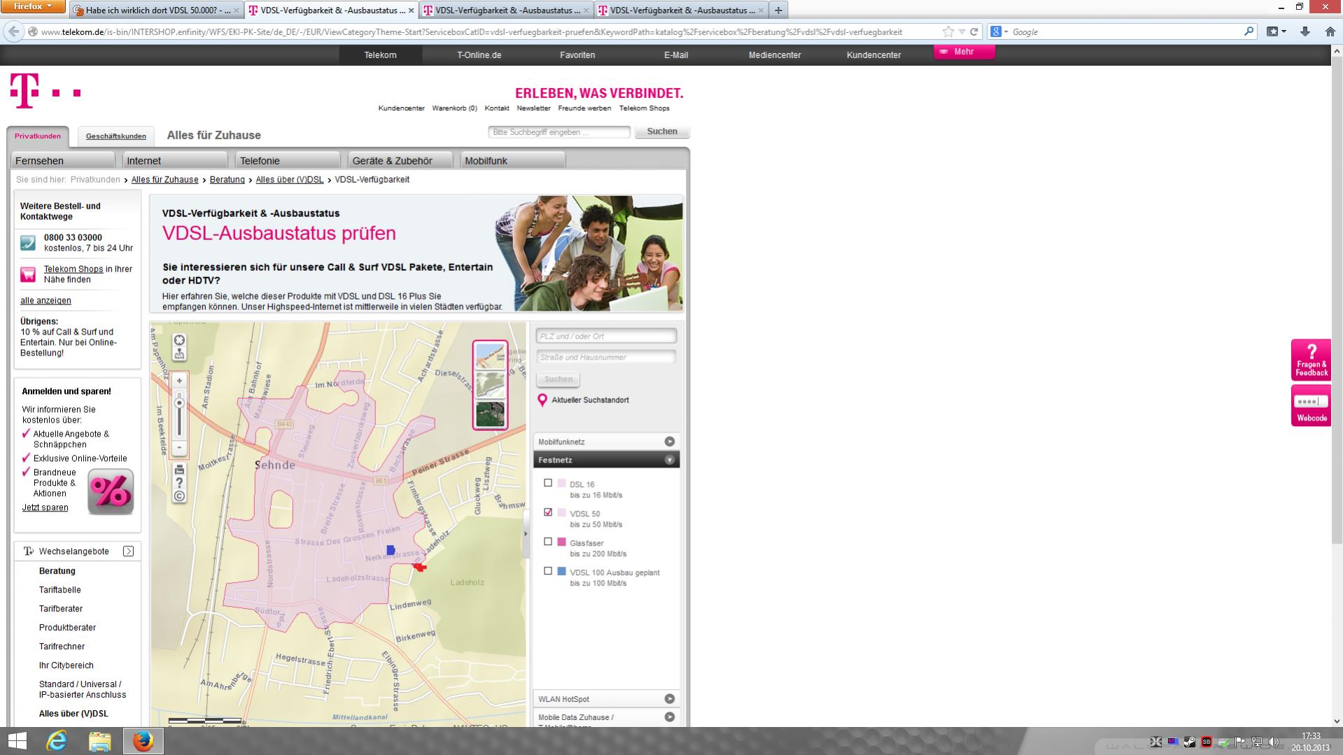The width and height of the screenshot is (1343, 755).
Task: Open the Windows Start button
Action: [17, 741]
